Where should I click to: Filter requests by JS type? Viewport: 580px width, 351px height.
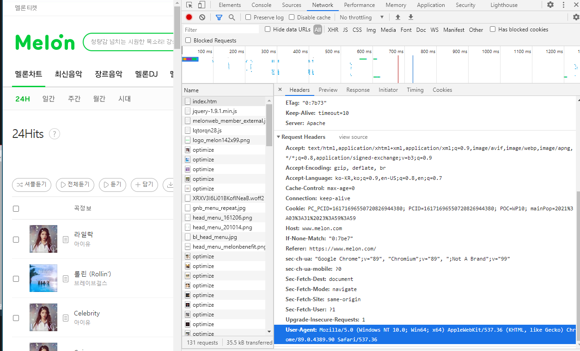345,30
